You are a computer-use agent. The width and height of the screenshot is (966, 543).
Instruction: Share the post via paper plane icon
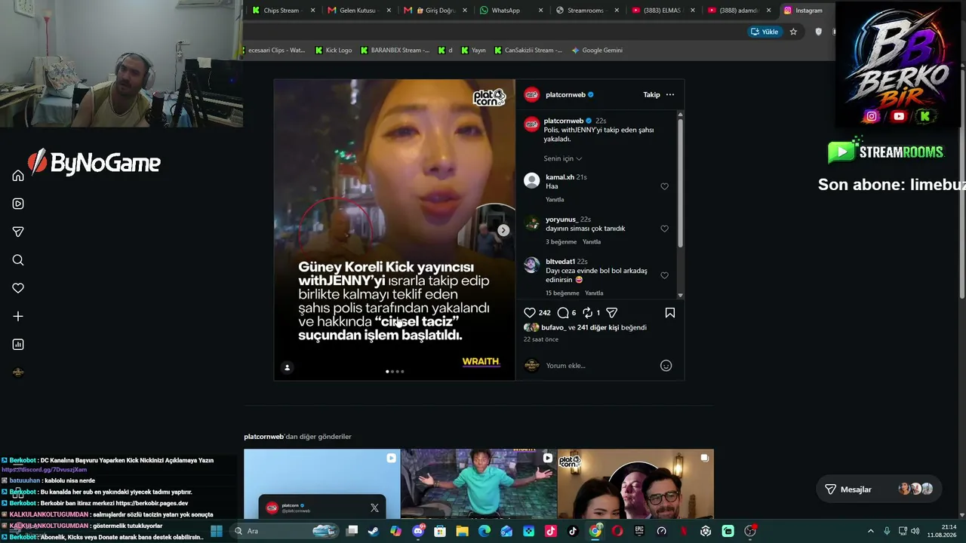click(612, 312)
